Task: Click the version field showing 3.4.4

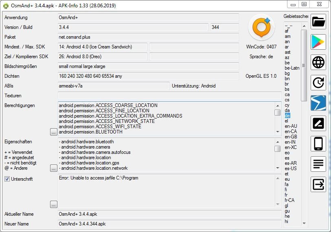Action: tap(133, 27)
